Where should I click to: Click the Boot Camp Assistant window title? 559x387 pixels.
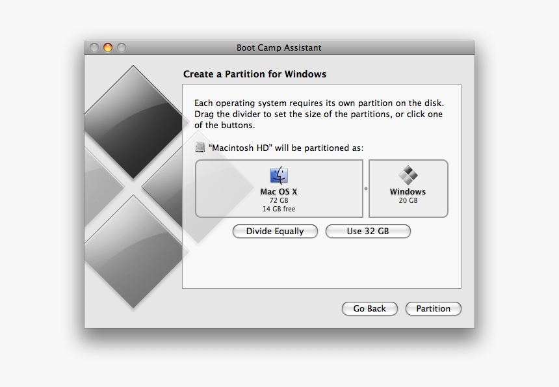tap(279, 47)
